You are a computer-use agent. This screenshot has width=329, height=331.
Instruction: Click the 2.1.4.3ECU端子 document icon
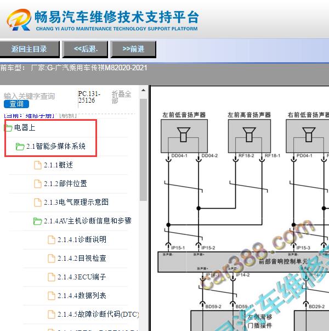(x=52, y=277)
